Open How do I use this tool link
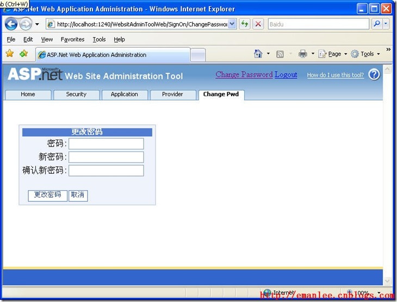Viewport: 397px width, 302px height. [336, 75]
